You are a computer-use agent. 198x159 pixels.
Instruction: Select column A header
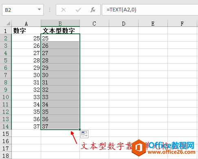[26, 23]
